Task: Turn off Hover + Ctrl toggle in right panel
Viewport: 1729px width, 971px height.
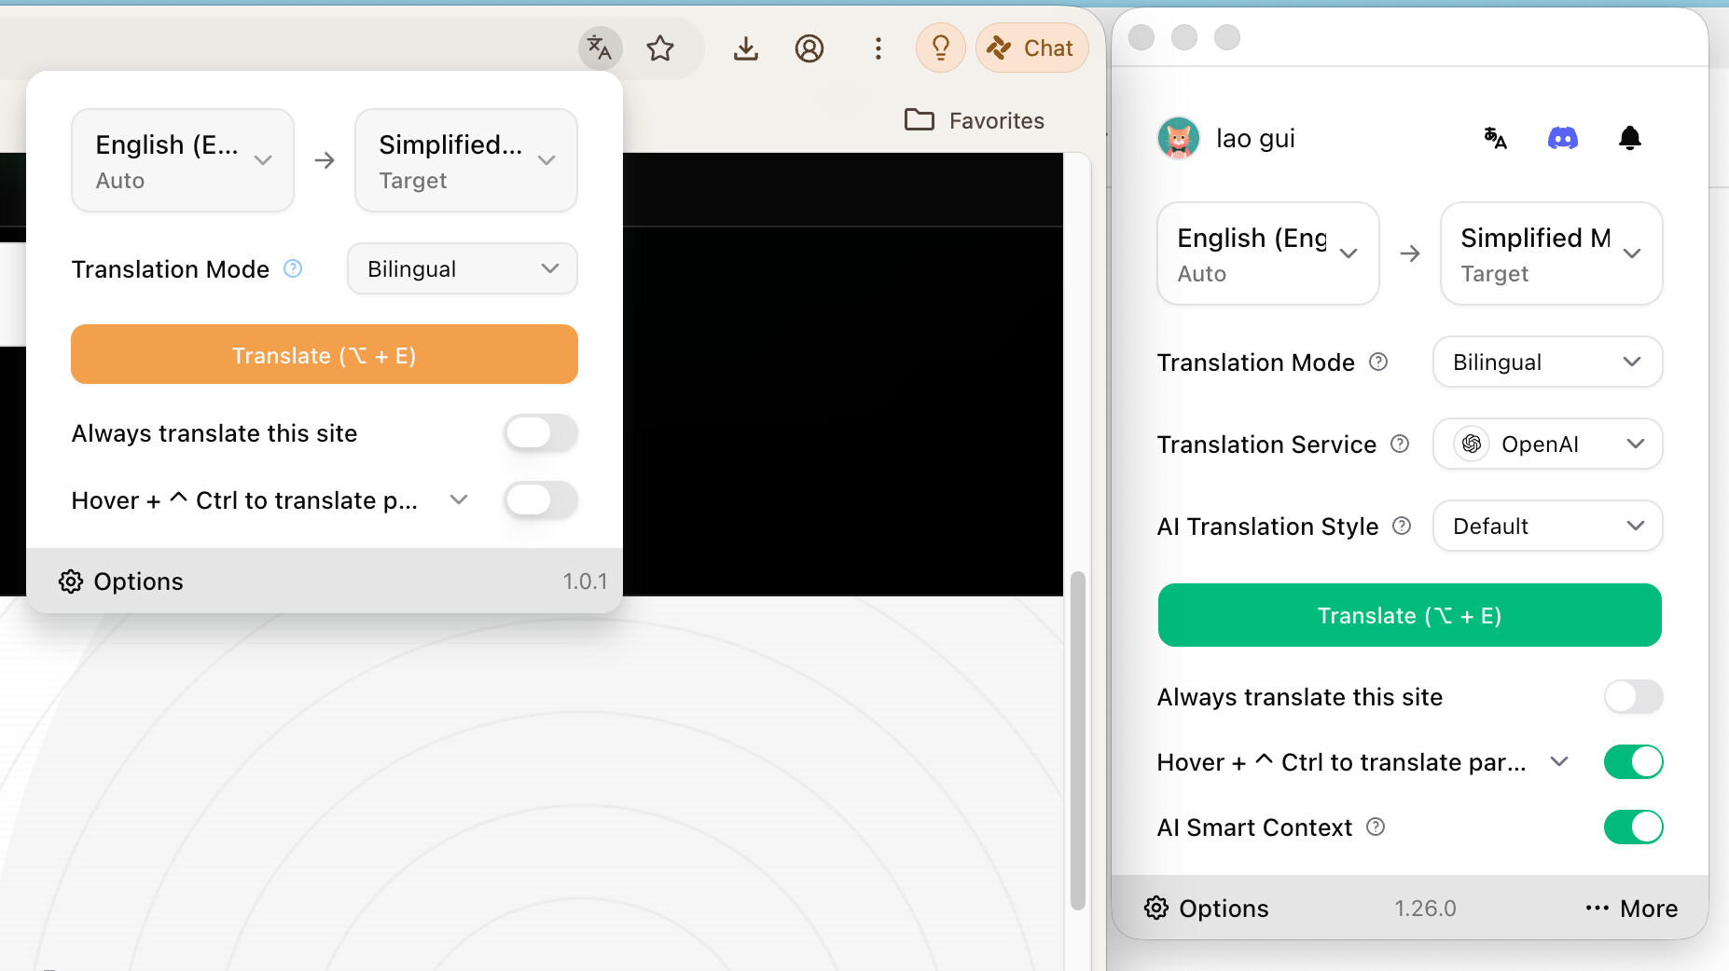Action: point(1633,762)
